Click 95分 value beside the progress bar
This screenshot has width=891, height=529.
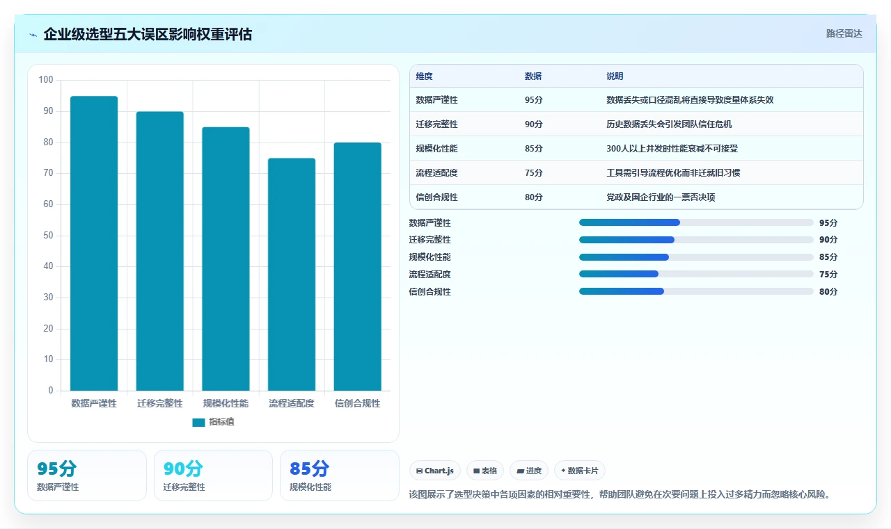[828, 223]
